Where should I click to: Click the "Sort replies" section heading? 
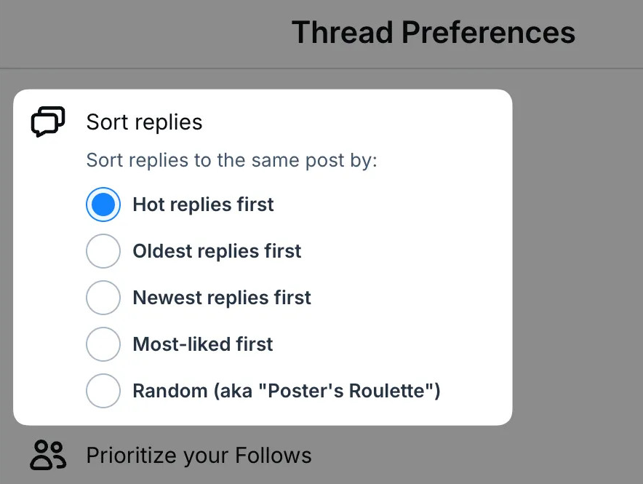click(144, 122)
